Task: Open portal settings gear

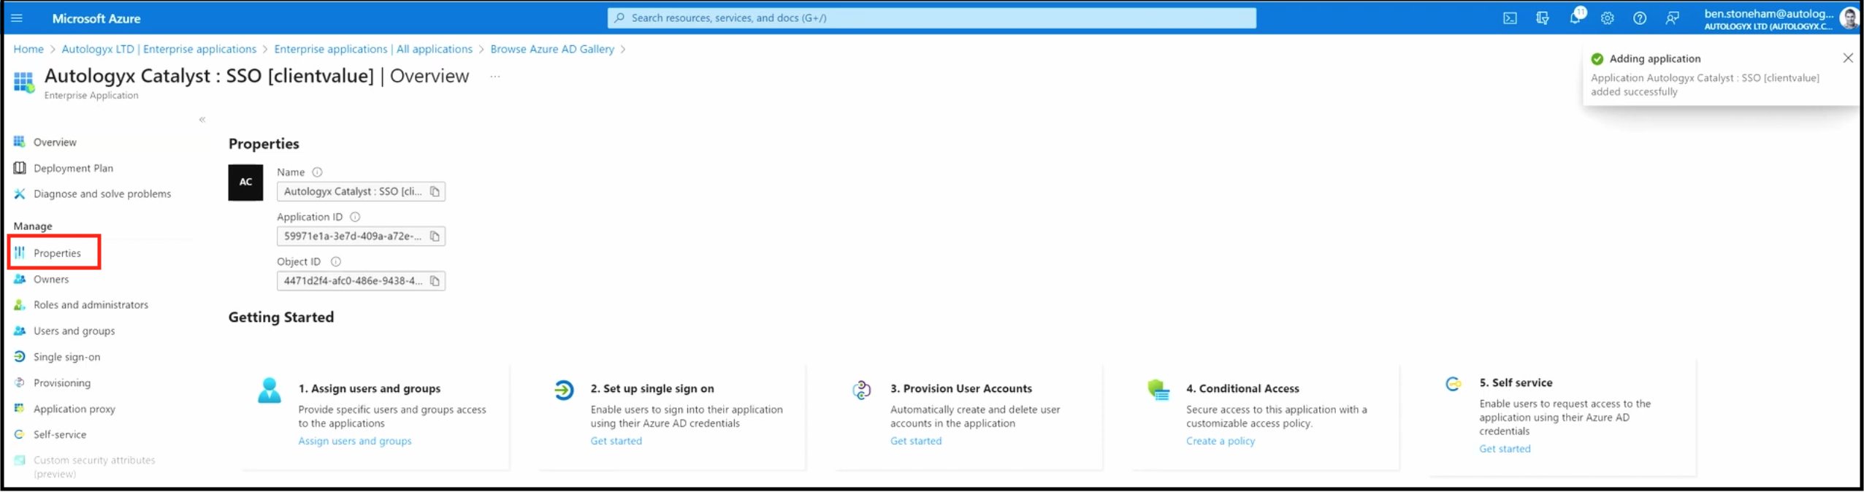Action: [1607, 18]
